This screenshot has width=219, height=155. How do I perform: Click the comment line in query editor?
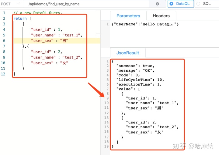click(38, 13)
